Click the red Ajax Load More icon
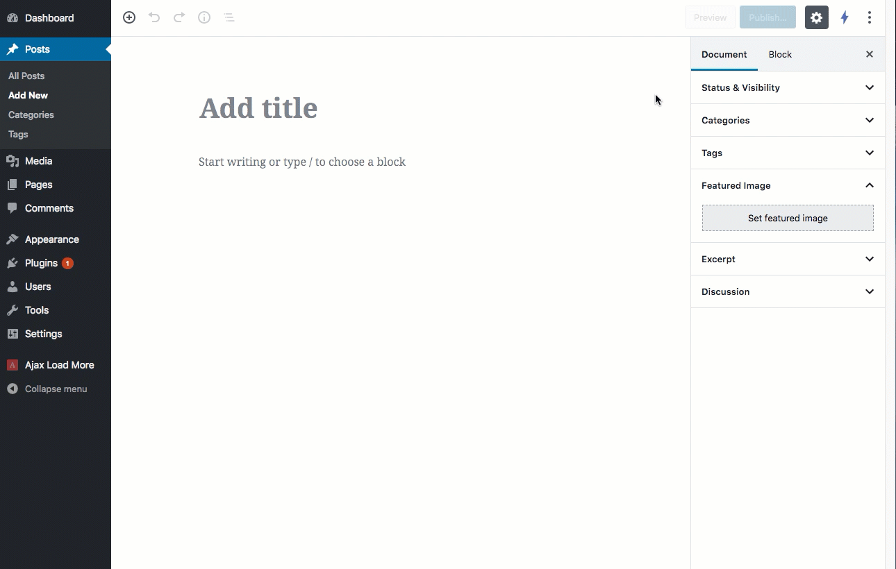 point(13,365)
